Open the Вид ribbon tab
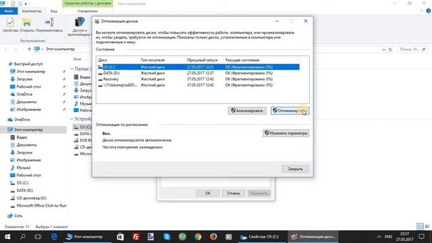 pos(54,11)
